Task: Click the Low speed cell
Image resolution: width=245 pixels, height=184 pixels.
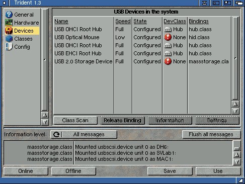Action: pos(120,37)
